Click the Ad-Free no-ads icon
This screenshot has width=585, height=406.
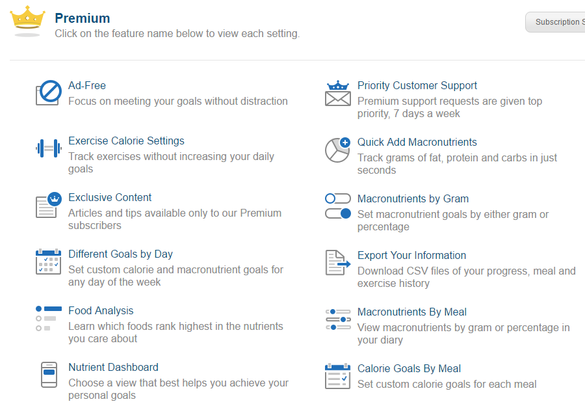pos(49,92)
